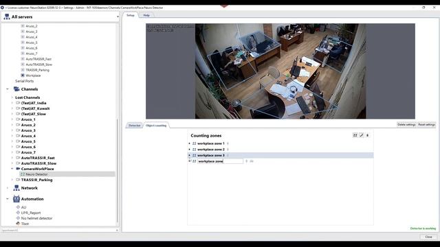This screenshot has height=247, width=440.
Task: Click the Automation robot icon
Action: coord(16,199)
